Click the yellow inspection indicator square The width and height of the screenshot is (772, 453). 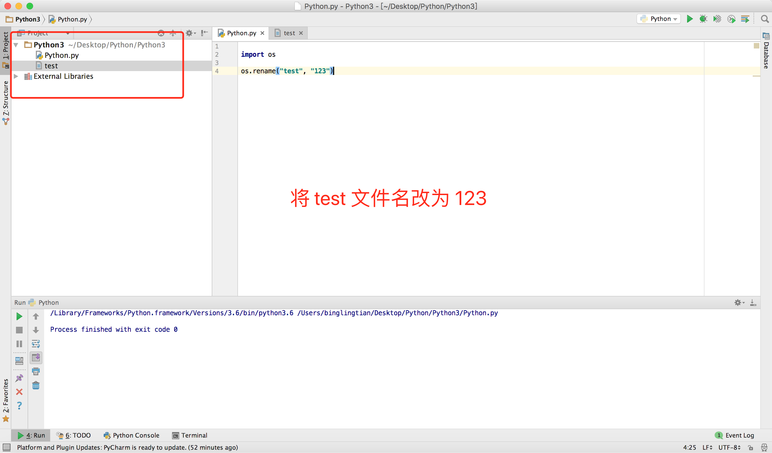[x=756, y=46]
